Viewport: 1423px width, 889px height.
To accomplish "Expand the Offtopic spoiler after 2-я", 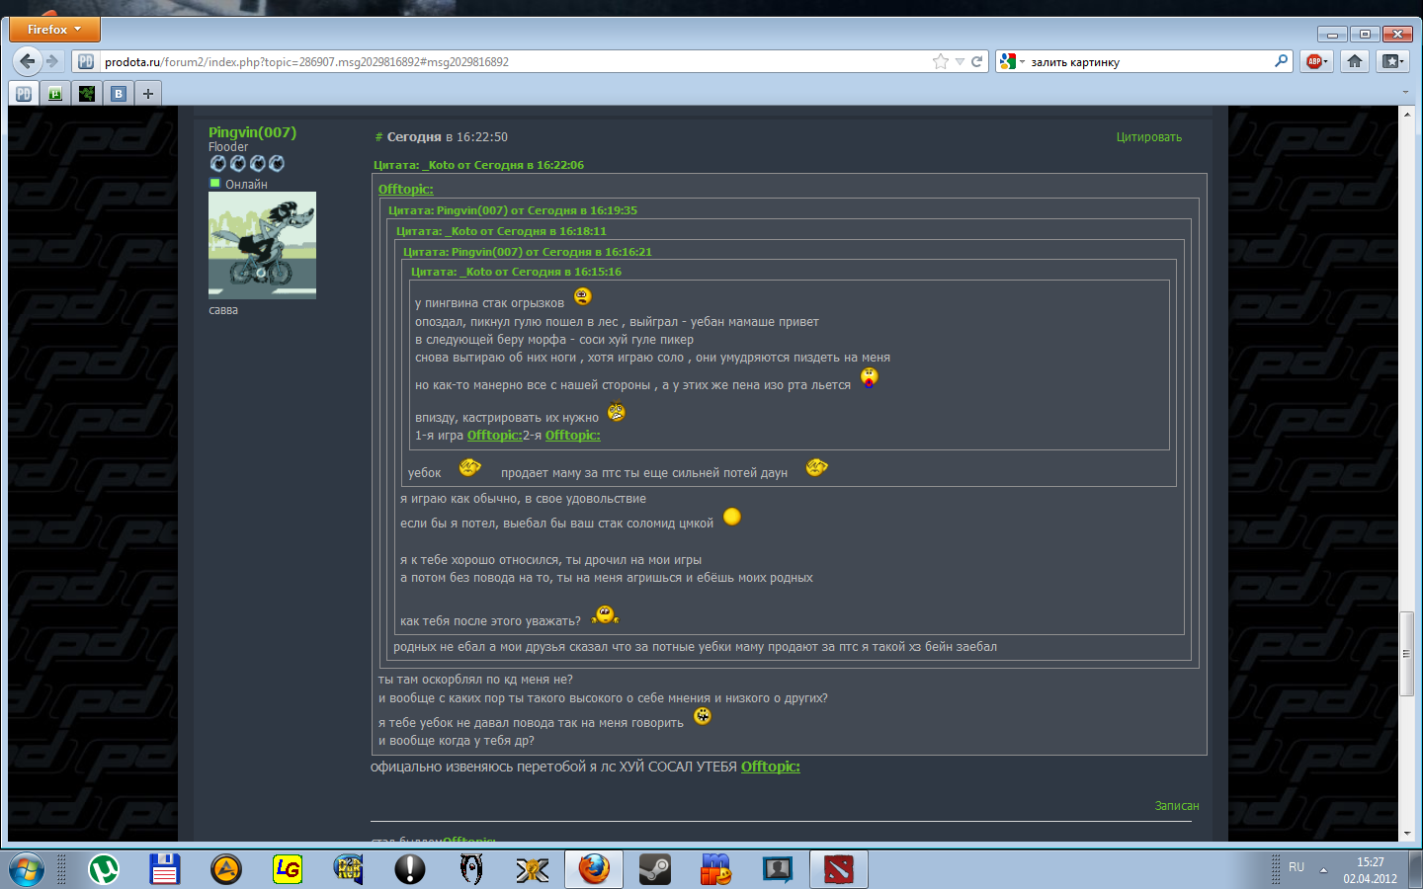I will tap(572, 435).
